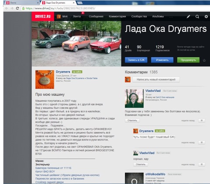Image resolution: width=210 pixels, height=184 pixels.
Task: Click green 'на сайте' badge by Dryamers
Action: (x=77, y=72)
